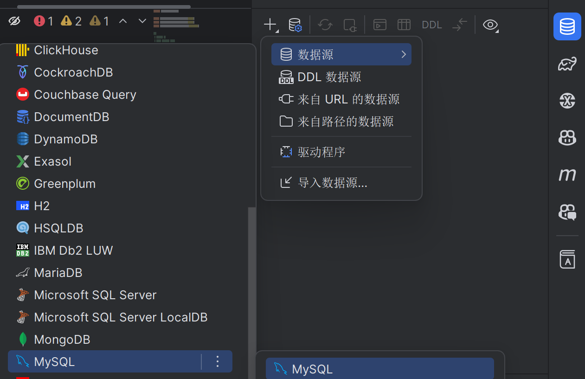Select 驱动程序 menu item
This screenshot has width=585, height=379.
pyautogui.click(x=341, y=152)
